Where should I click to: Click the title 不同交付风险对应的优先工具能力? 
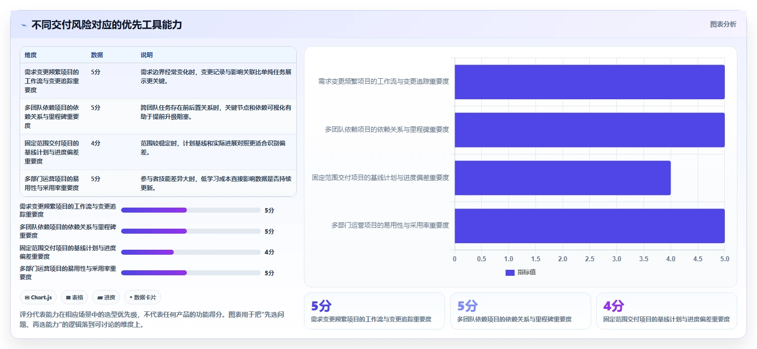[106, 25]
